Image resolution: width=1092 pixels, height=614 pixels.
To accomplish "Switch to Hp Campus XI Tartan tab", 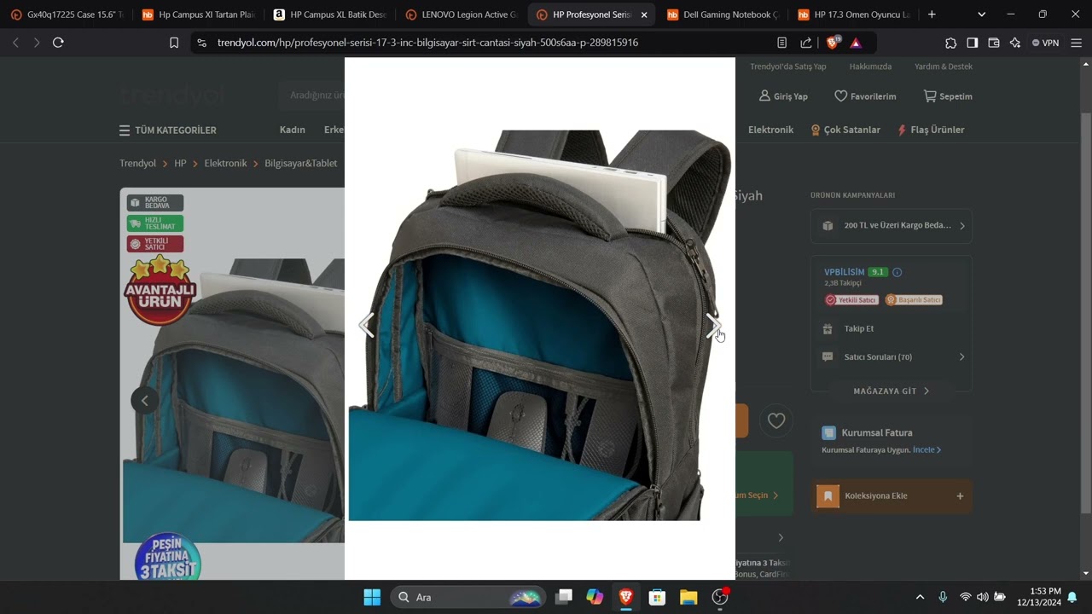I will (x=198, y=14).
